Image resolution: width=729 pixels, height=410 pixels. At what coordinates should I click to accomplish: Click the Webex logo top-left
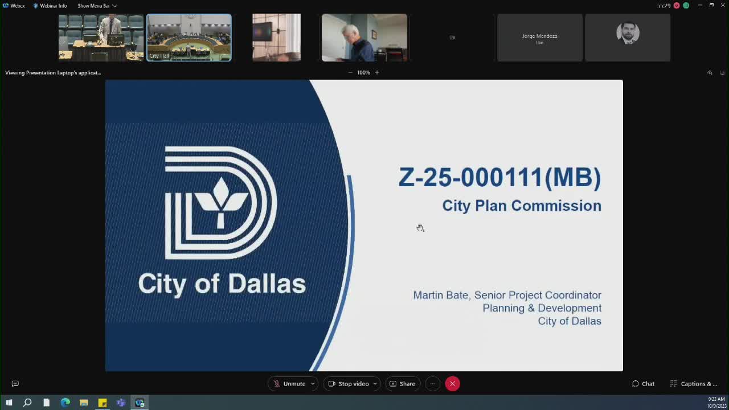point(6,5)
